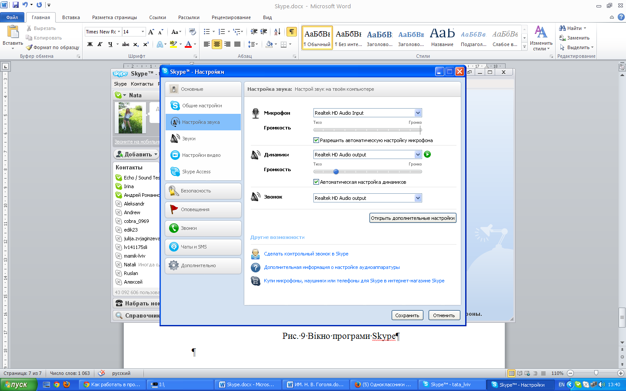Open Ringing device dropdown
The width and height of the screenshot is (626, 391).
coord(418,198)
